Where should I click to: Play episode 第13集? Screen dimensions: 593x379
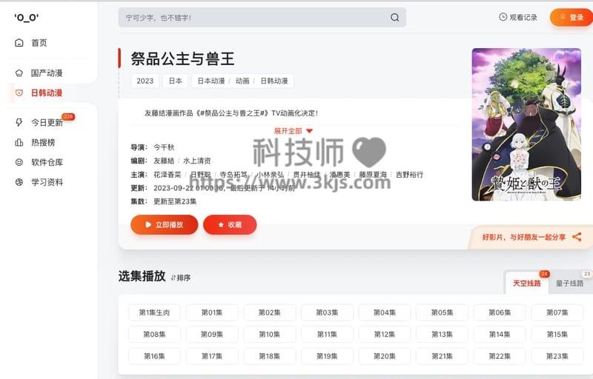tap(442, 335)
